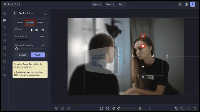The height and width of the screenshot is (112, 200).
Task: Select the Radial focus tab
Action: pos(20,23)
